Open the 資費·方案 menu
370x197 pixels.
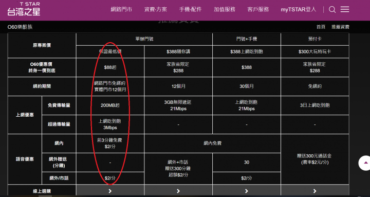156,9
